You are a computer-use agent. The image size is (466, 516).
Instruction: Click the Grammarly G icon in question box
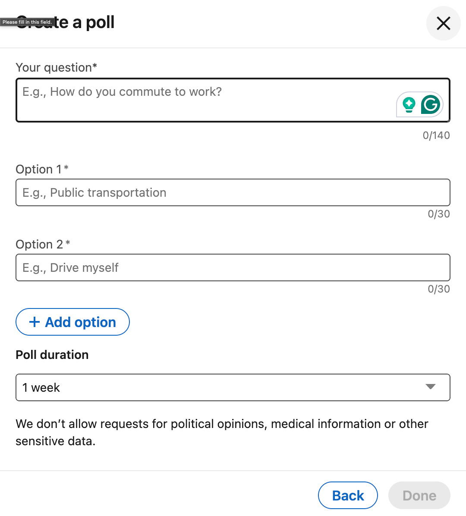point(431,104)
